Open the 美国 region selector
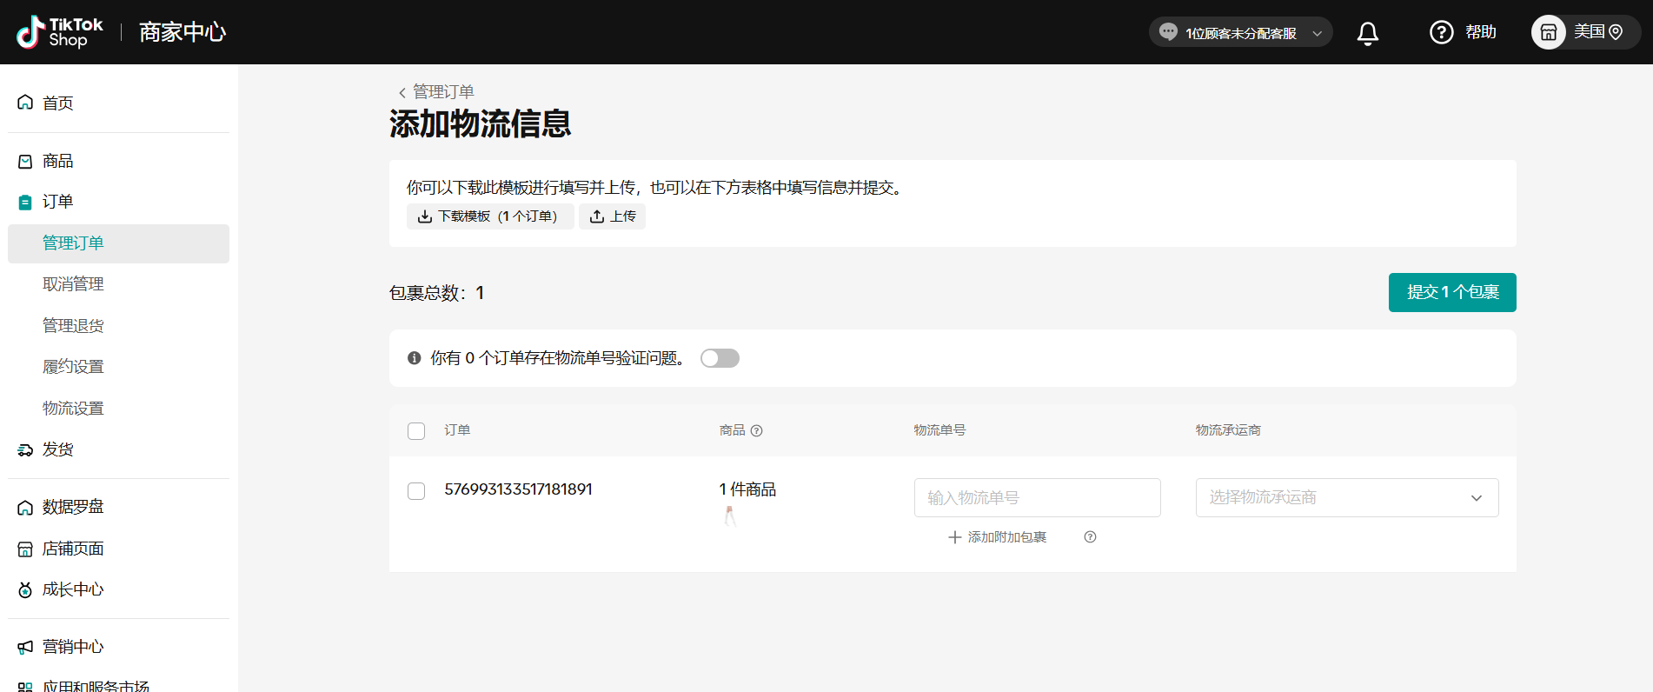 (1597, 32)
